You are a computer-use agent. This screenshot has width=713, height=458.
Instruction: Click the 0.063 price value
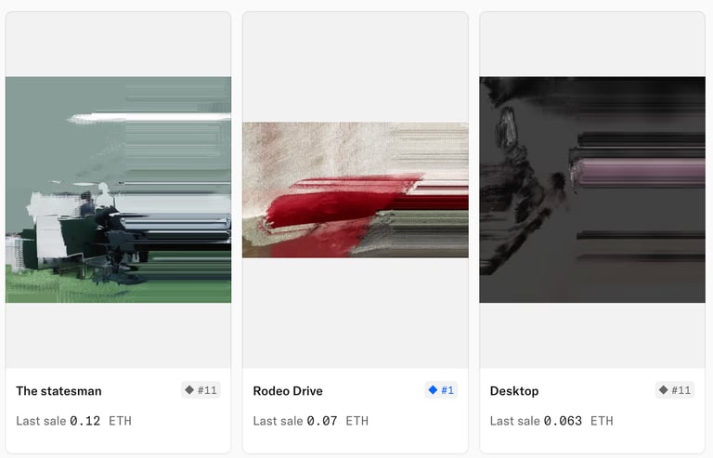click(x=563, y=421)
